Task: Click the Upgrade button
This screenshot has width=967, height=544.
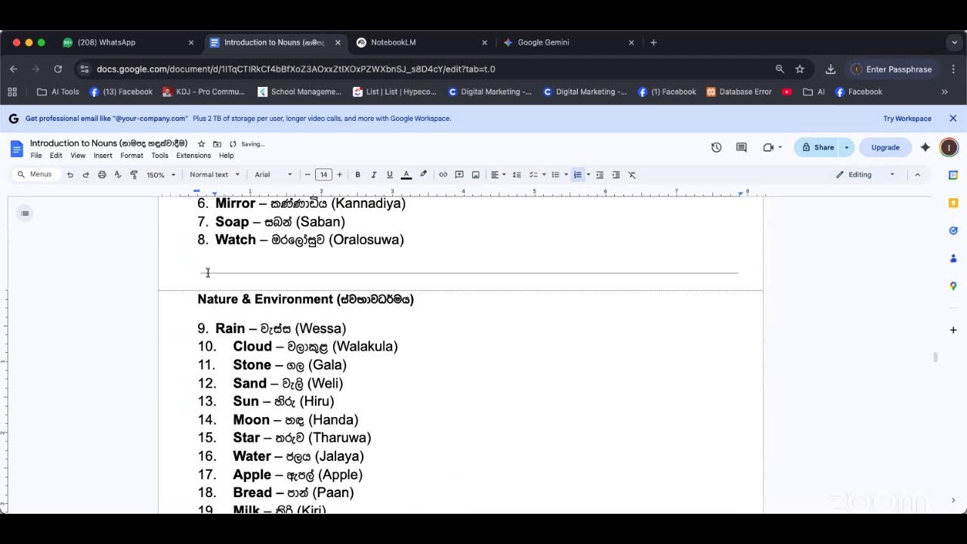Action: coord(885,147)
